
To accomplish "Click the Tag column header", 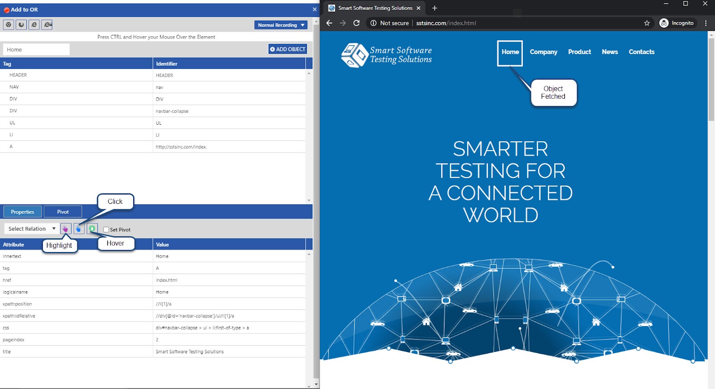I will point(76,63).
